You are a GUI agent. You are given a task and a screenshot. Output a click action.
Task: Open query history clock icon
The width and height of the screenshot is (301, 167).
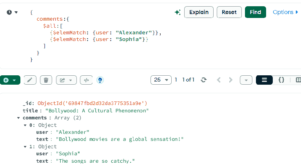pyautogui.click(x=9, y=12)
